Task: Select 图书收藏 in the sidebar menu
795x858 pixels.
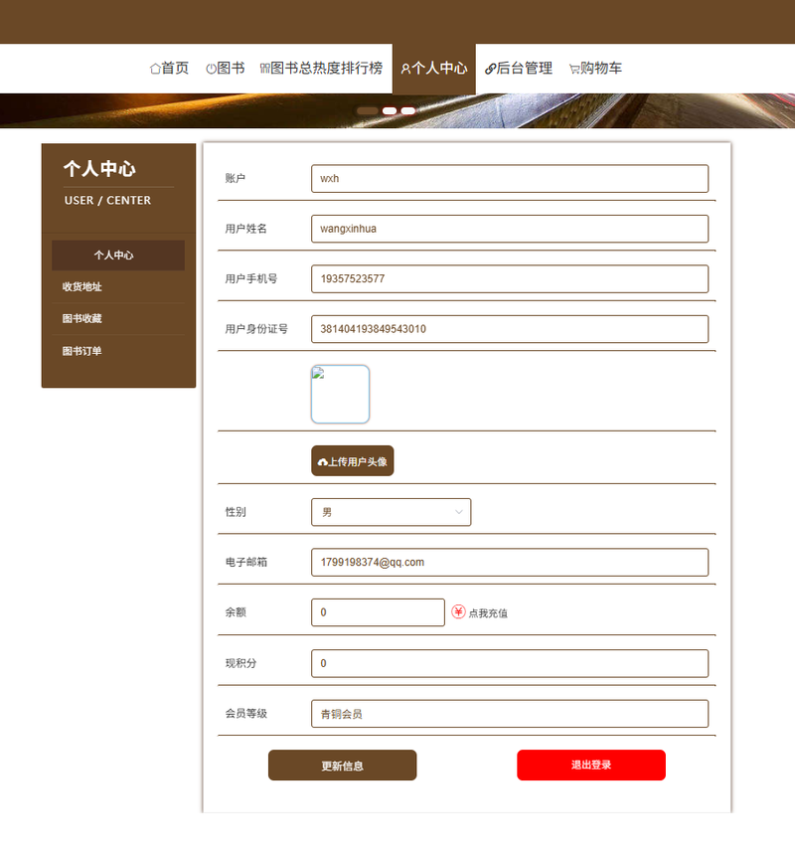Action: (118, 318)
